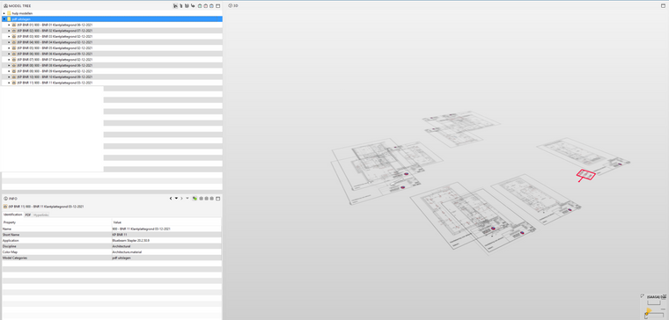Click the KP BNR 10 model icon
The width and height of the screenshot is (669, 320).
(14, 76)
